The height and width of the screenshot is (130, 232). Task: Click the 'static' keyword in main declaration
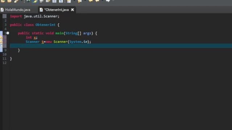tap(38, 33)
